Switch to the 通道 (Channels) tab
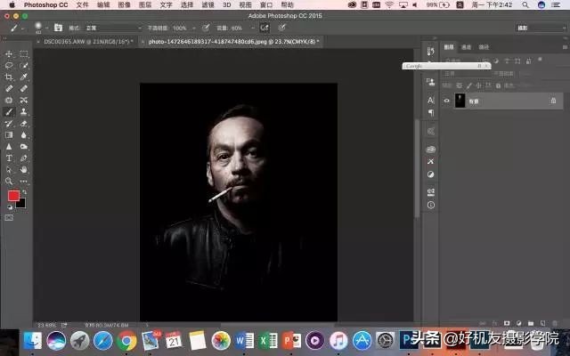The image size is (570, 356). tap(466, 47)
